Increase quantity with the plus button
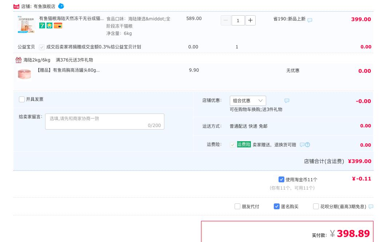This screenshot has height=242, width=380. [250, 20]
